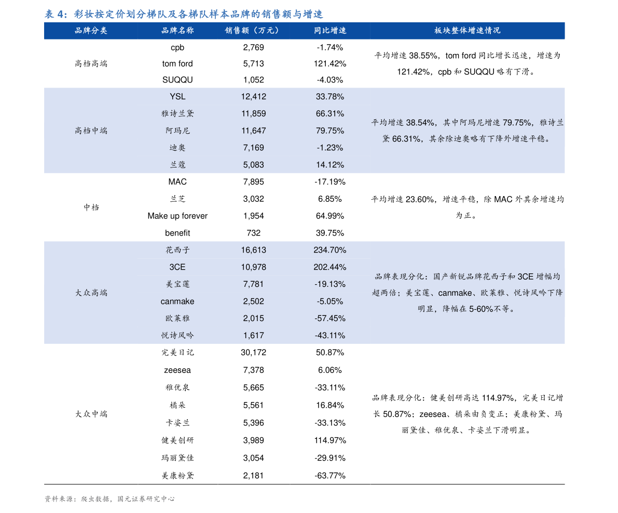Viewport: 618px width, 513px height.
Task: Select the 销售额（万元） column header
Action: (x=253, y=31)
